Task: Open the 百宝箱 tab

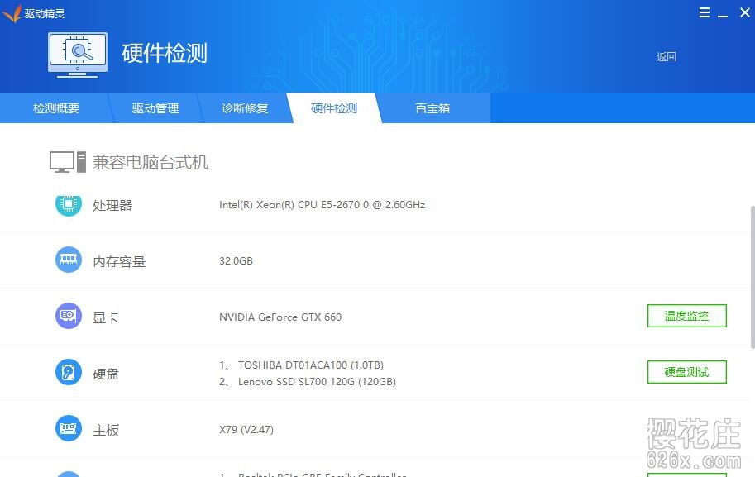Action: point(432,108)
